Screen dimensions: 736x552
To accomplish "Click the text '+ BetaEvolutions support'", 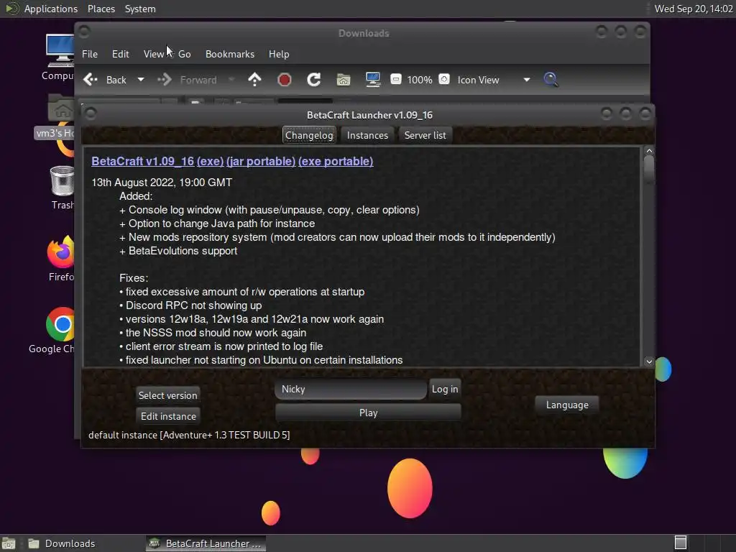I will click(x=178, y=251).
